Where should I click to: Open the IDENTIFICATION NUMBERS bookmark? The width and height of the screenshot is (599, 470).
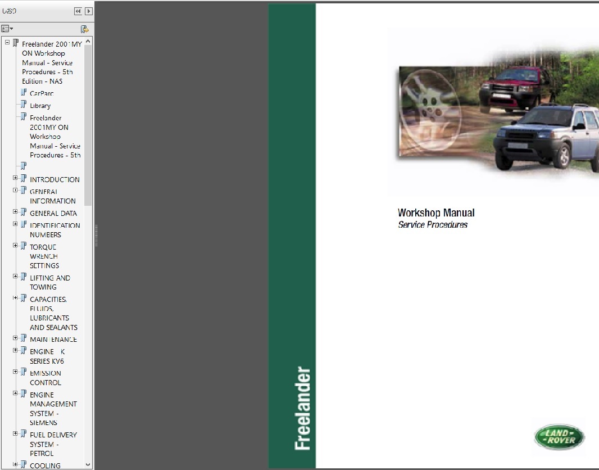tap(55, 230)
